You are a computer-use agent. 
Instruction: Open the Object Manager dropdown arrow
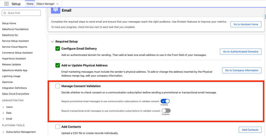click(57, 4)
